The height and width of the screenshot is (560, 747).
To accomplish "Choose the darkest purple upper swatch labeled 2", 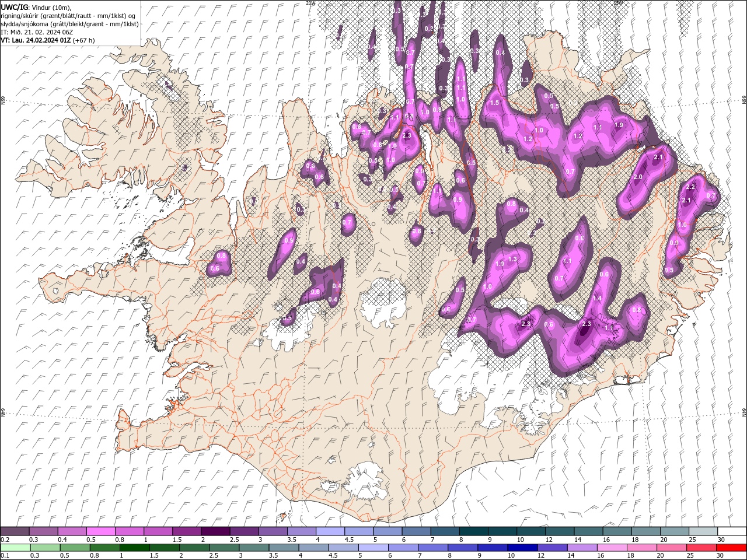I will point(215,531).
